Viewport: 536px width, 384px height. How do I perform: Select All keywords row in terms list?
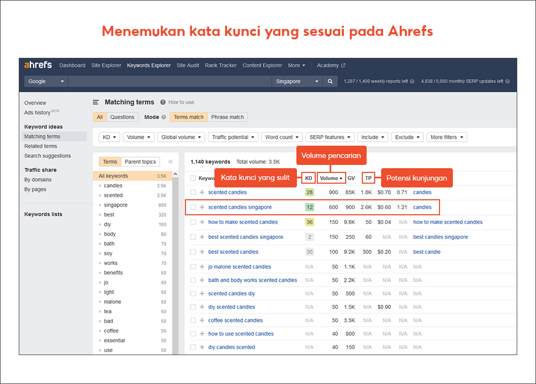click(132, 176)
